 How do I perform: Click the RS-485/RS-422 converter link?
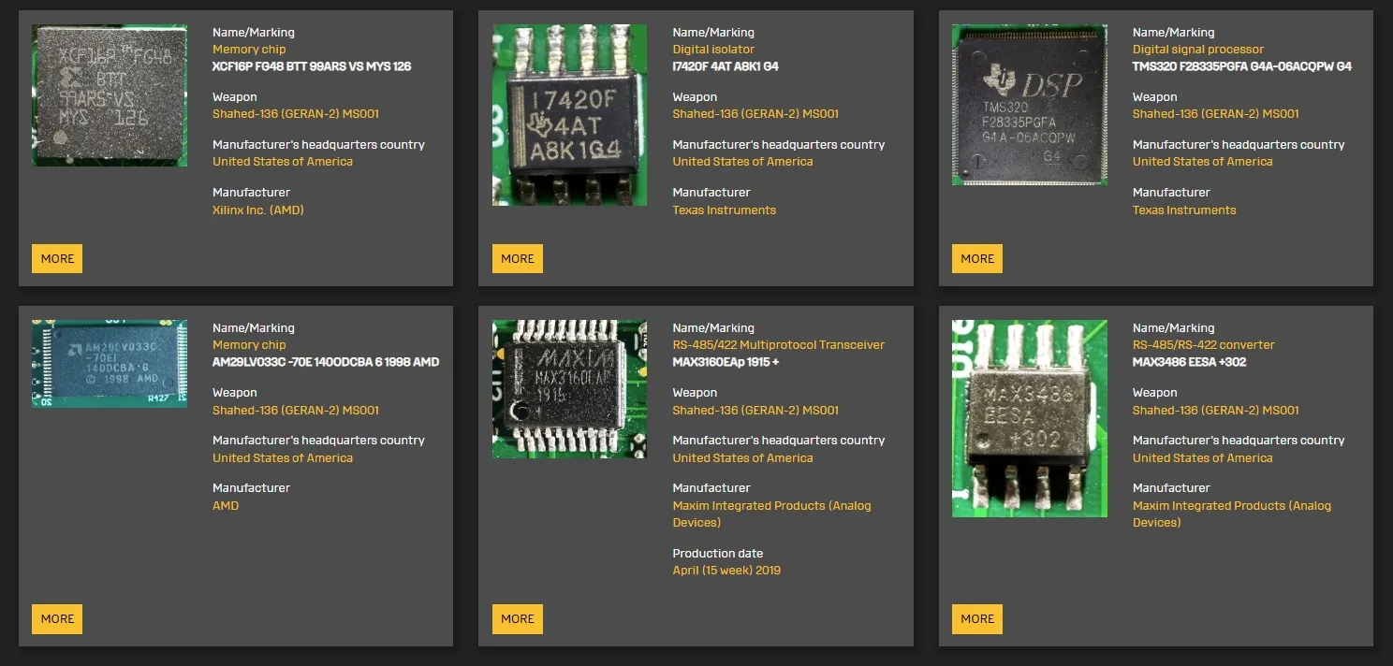pos(1203,345)
